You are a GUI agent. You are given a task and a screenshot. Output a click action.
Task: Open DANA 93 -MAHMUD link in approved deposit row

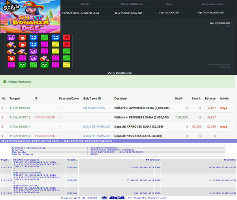coord(96,127)
